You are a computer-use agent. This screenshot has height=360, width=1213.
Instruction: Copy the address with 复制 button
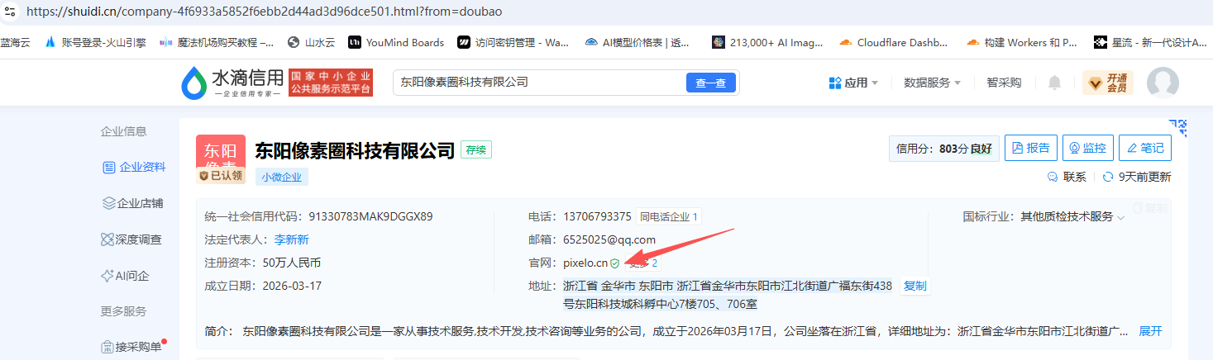pos(915,286)
